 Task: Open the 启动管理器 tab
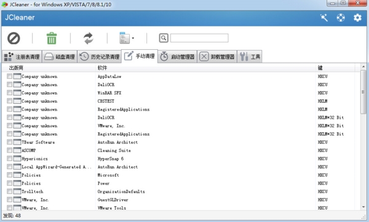pyautogui.click(x=178, y=57)
